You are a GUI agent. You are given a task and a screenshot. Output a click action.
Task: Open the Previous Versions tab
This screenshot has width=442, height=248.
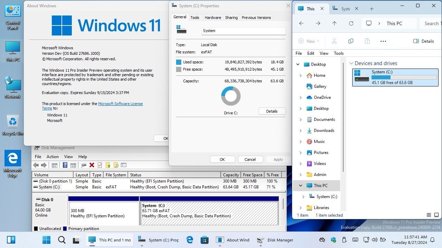pos(256,18)
